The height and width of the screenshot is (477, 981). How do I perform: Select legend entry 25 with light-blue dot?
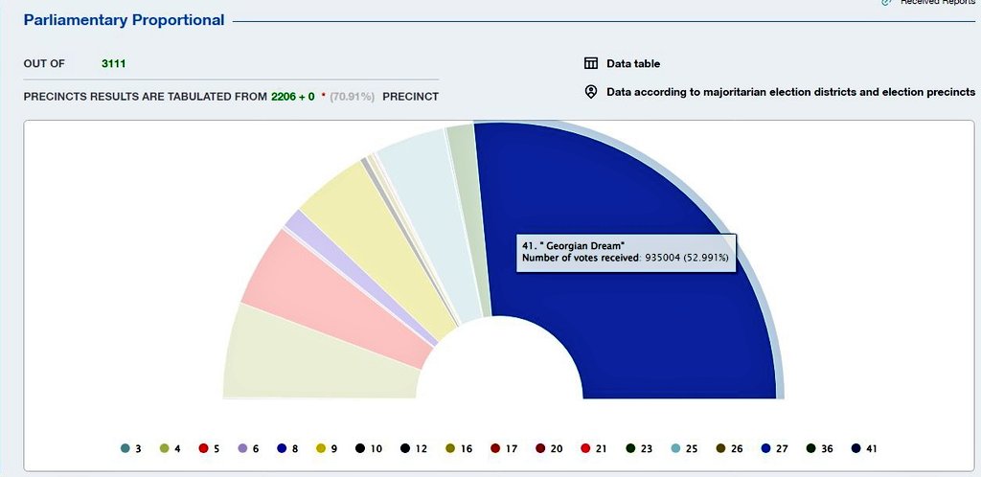tap(684, 448)
